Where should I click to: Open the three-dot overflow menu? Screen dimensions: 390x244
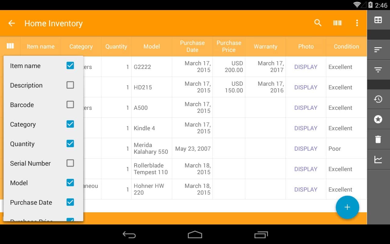(357, 23)
